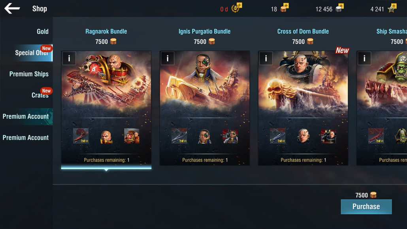Add premium account days via anchor icon
The height and width of the screenshot is (229, 407).
[236, 8]
